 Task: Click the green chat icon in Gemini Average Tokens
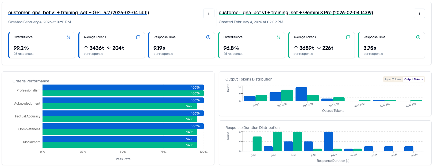pos(348,37)
